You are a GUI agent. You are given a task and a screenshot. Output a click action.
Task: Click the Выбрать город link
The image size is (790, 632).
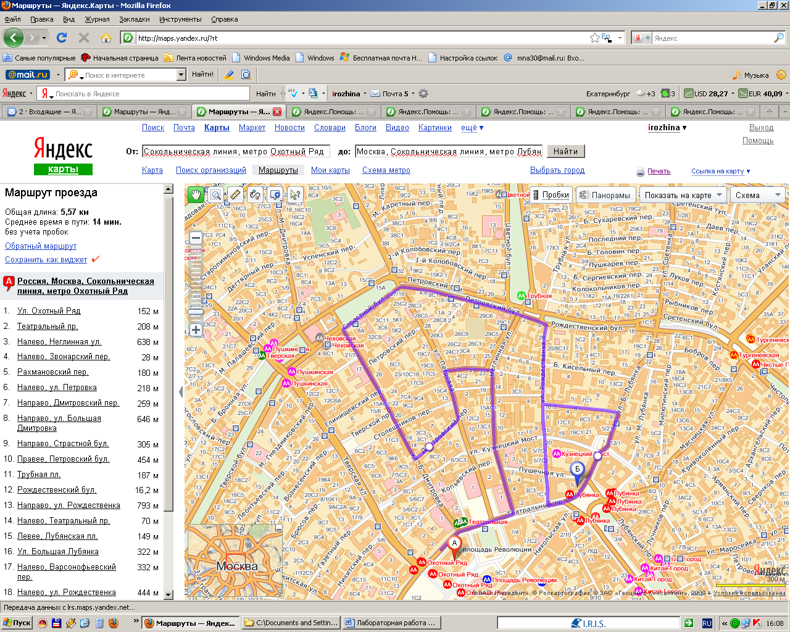click(557, 170)
